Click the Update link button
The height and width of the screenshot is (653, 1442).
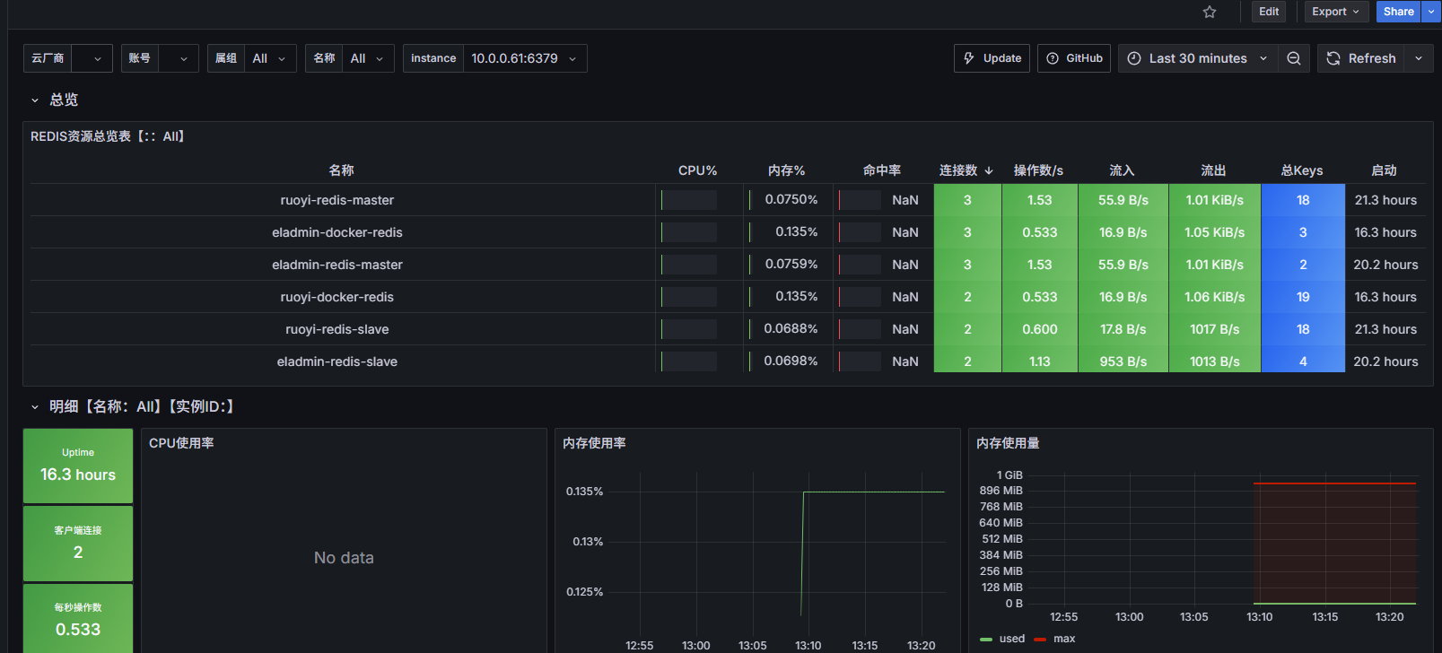[992, 58]
